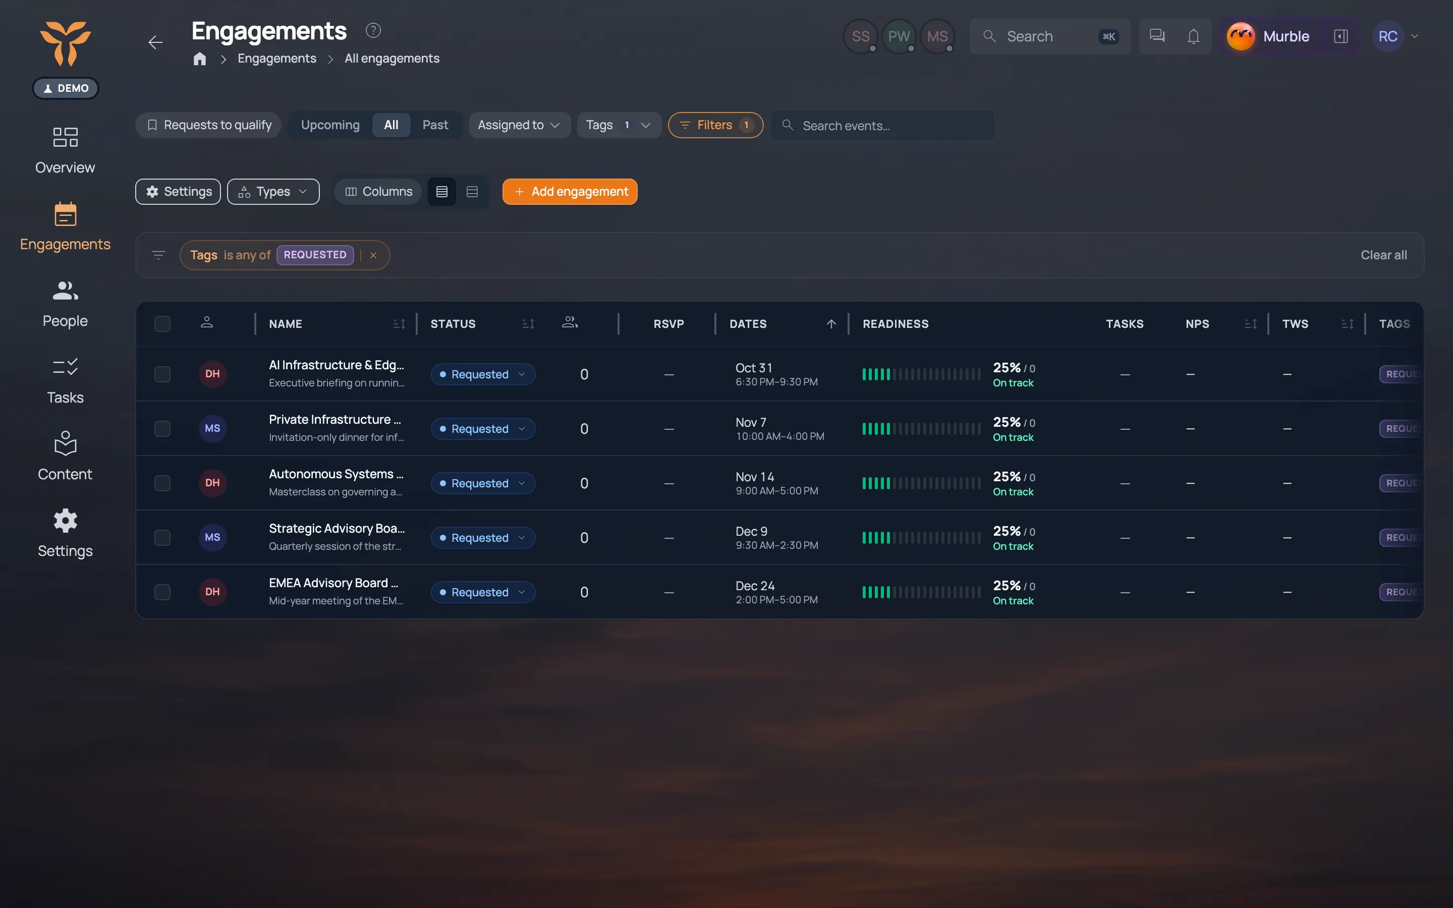The width and height of the screenshot is (1453, 908).
Task: Click the back arrow beside Engagements title
Action: tap(155, 42)
